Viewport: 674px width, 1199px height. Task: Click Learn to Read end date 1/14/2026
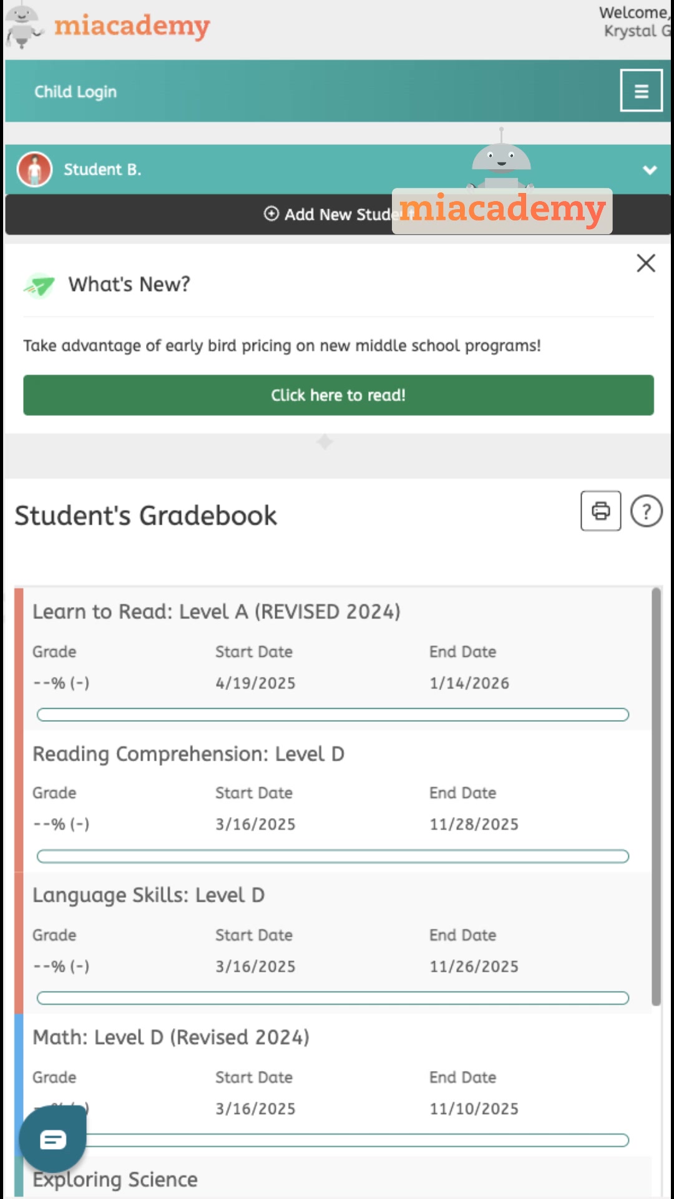point(469,683)
